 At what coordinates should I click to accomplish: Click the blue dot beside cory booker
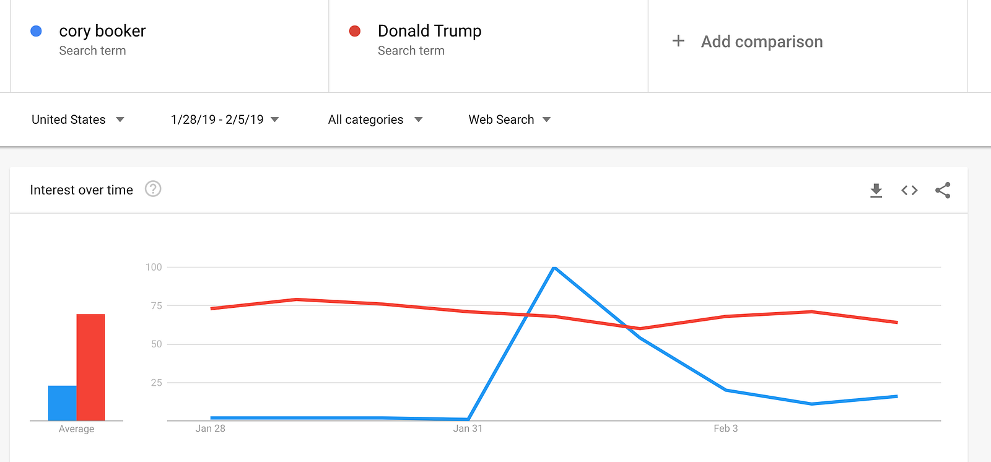pyautogui.click(x=37, y=31)
